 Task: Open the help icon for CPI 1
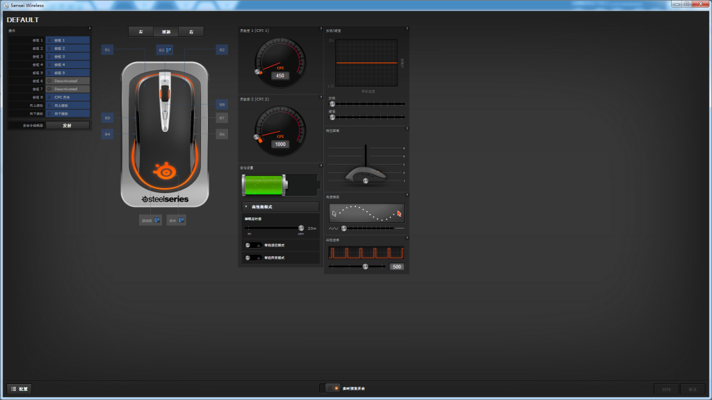coord(321,28)
